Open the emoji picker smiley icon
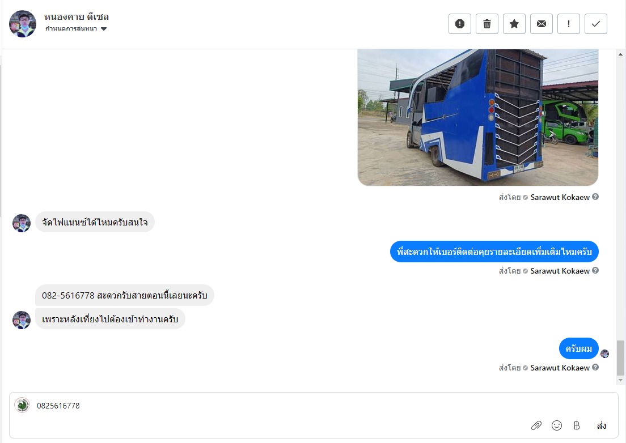This screenshot has width=626, height=443. (x=556, y=425)
